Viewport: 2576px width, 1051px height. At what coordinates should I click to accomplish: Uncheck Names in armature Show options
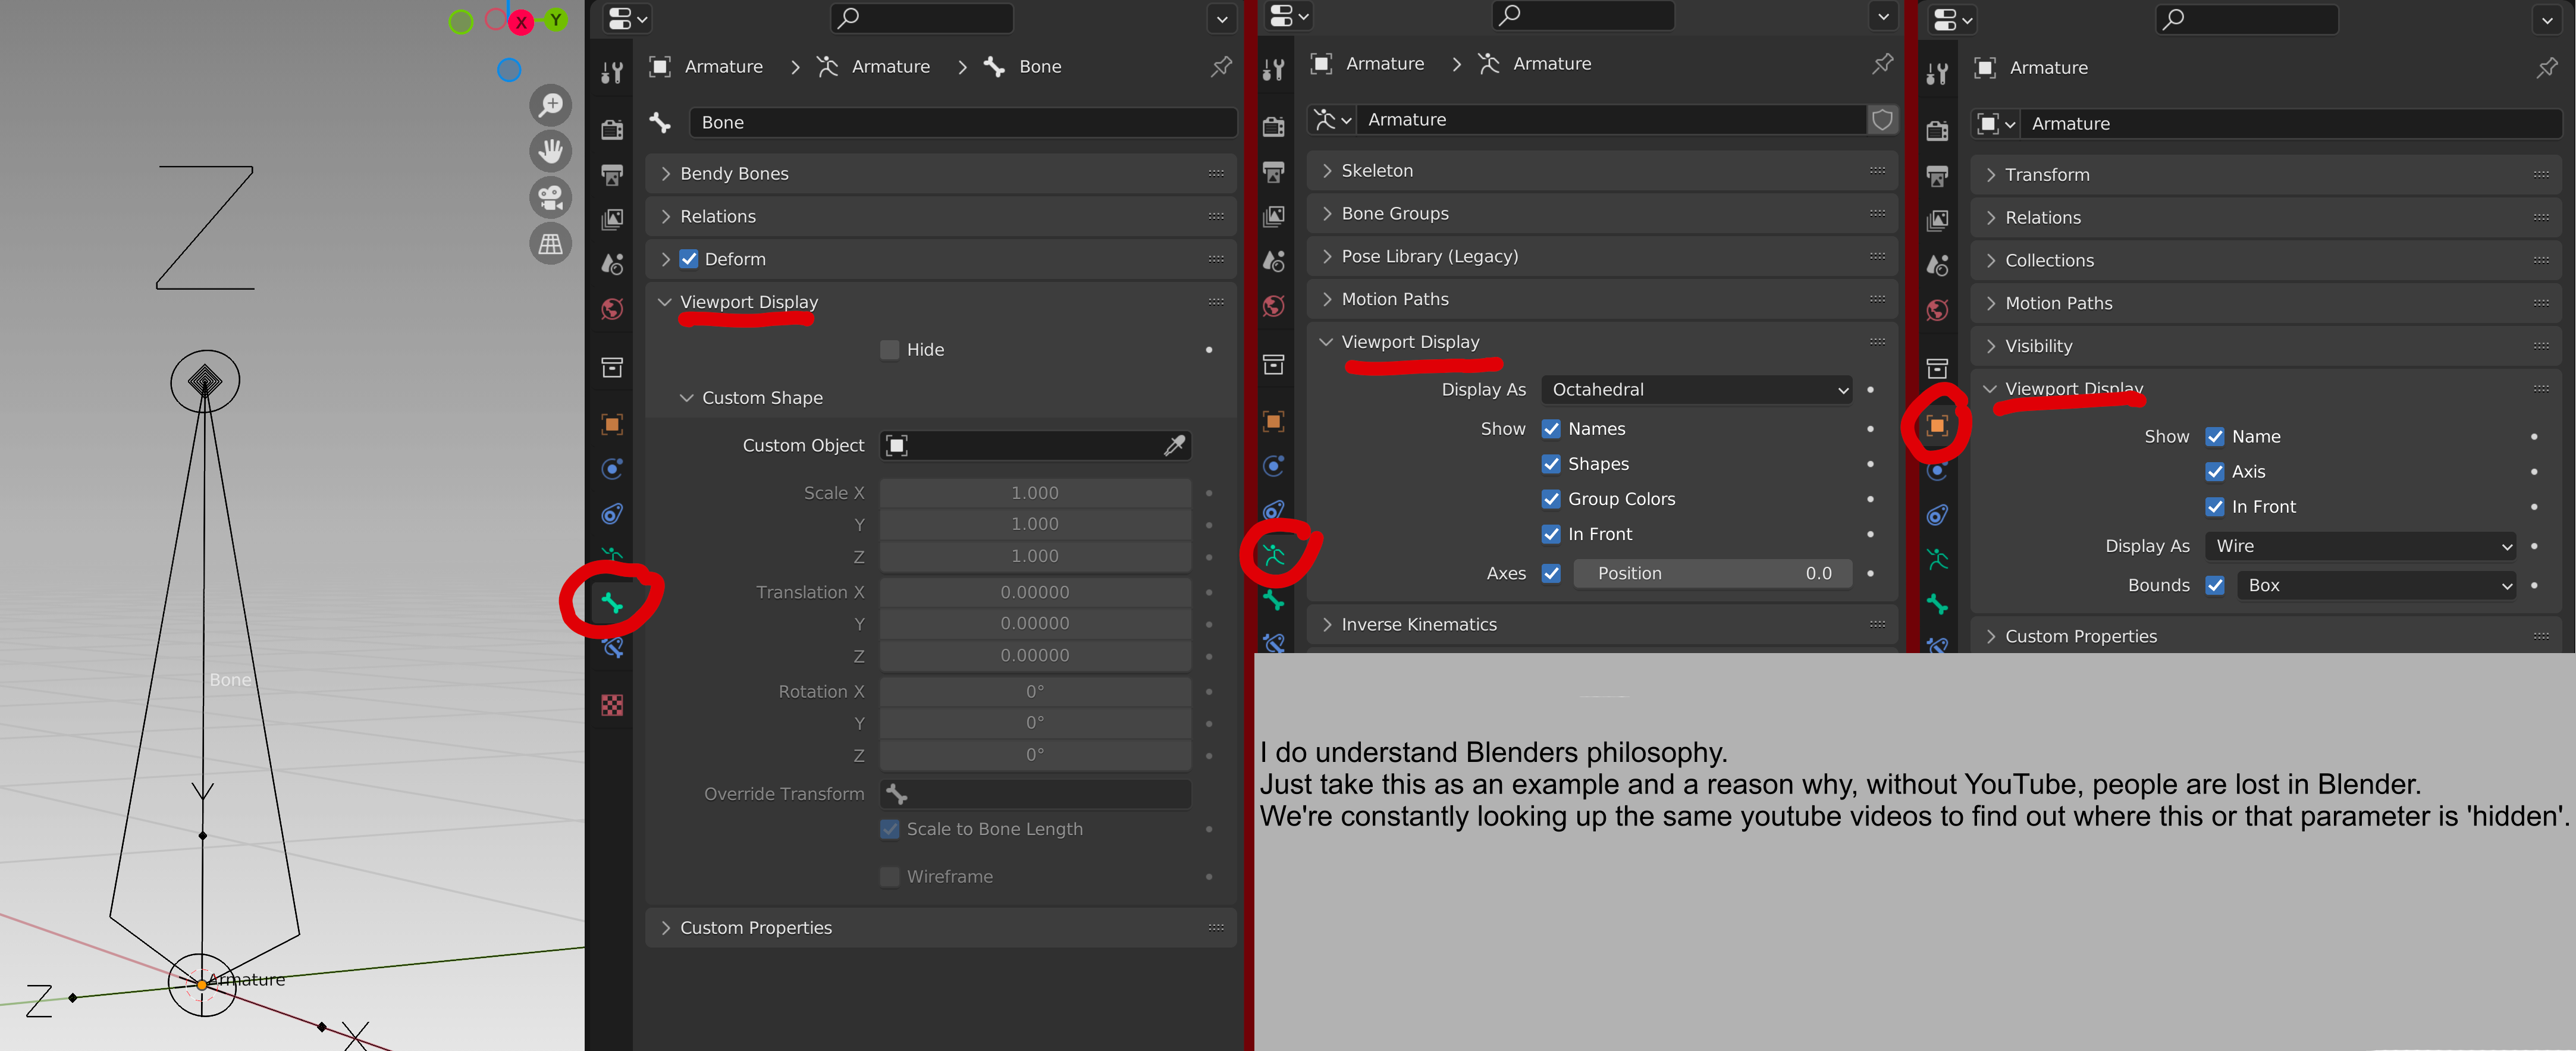tap(1551, 429)
